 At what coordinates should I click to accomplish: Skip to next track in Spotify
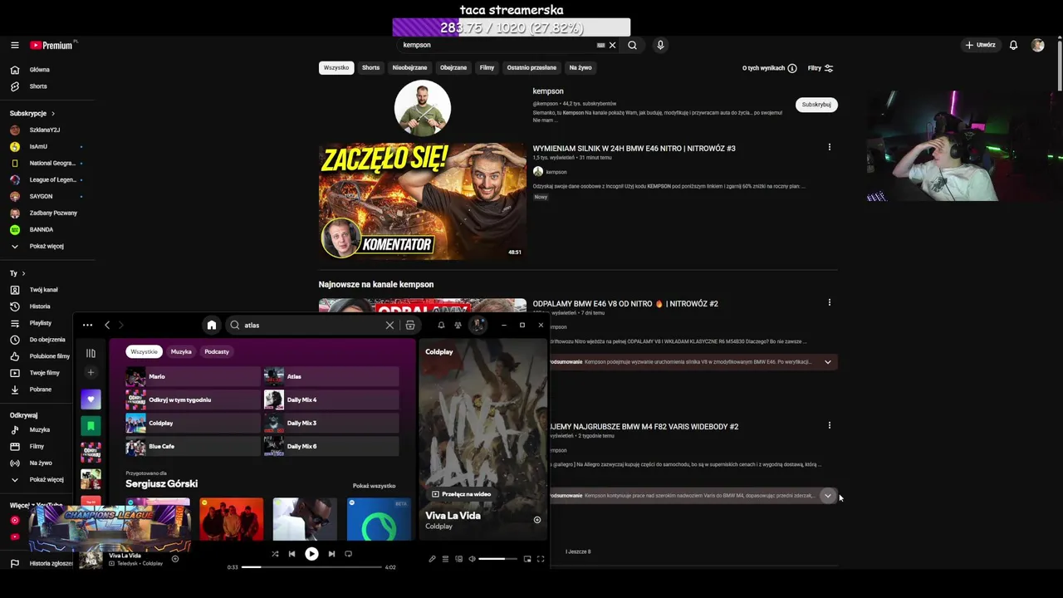pos(331,554)
